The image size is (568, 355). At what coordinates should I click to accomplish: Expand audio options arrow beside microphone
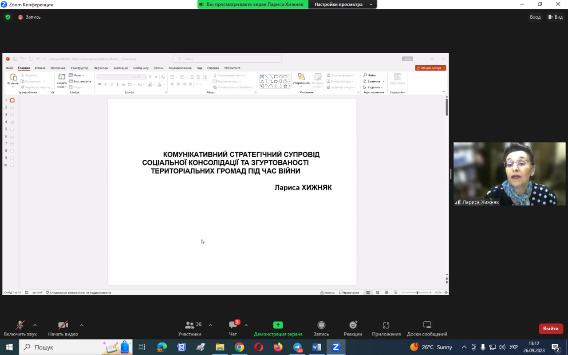point(35,325)
